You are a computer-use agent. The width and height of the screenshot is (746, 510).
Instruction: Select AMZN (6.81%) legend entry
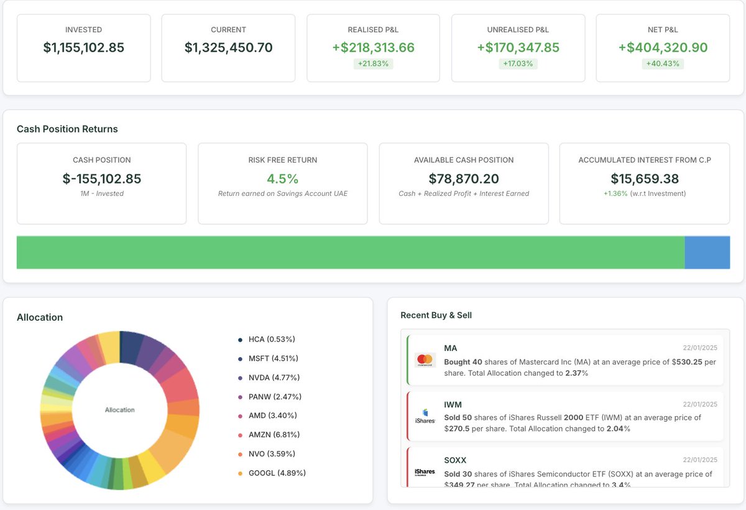(x=269, y=435)
